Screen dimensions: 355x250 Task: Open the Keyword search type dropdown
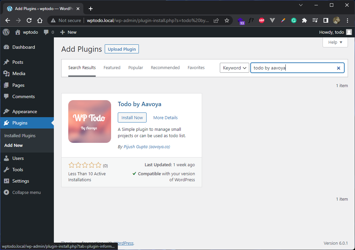234,68
